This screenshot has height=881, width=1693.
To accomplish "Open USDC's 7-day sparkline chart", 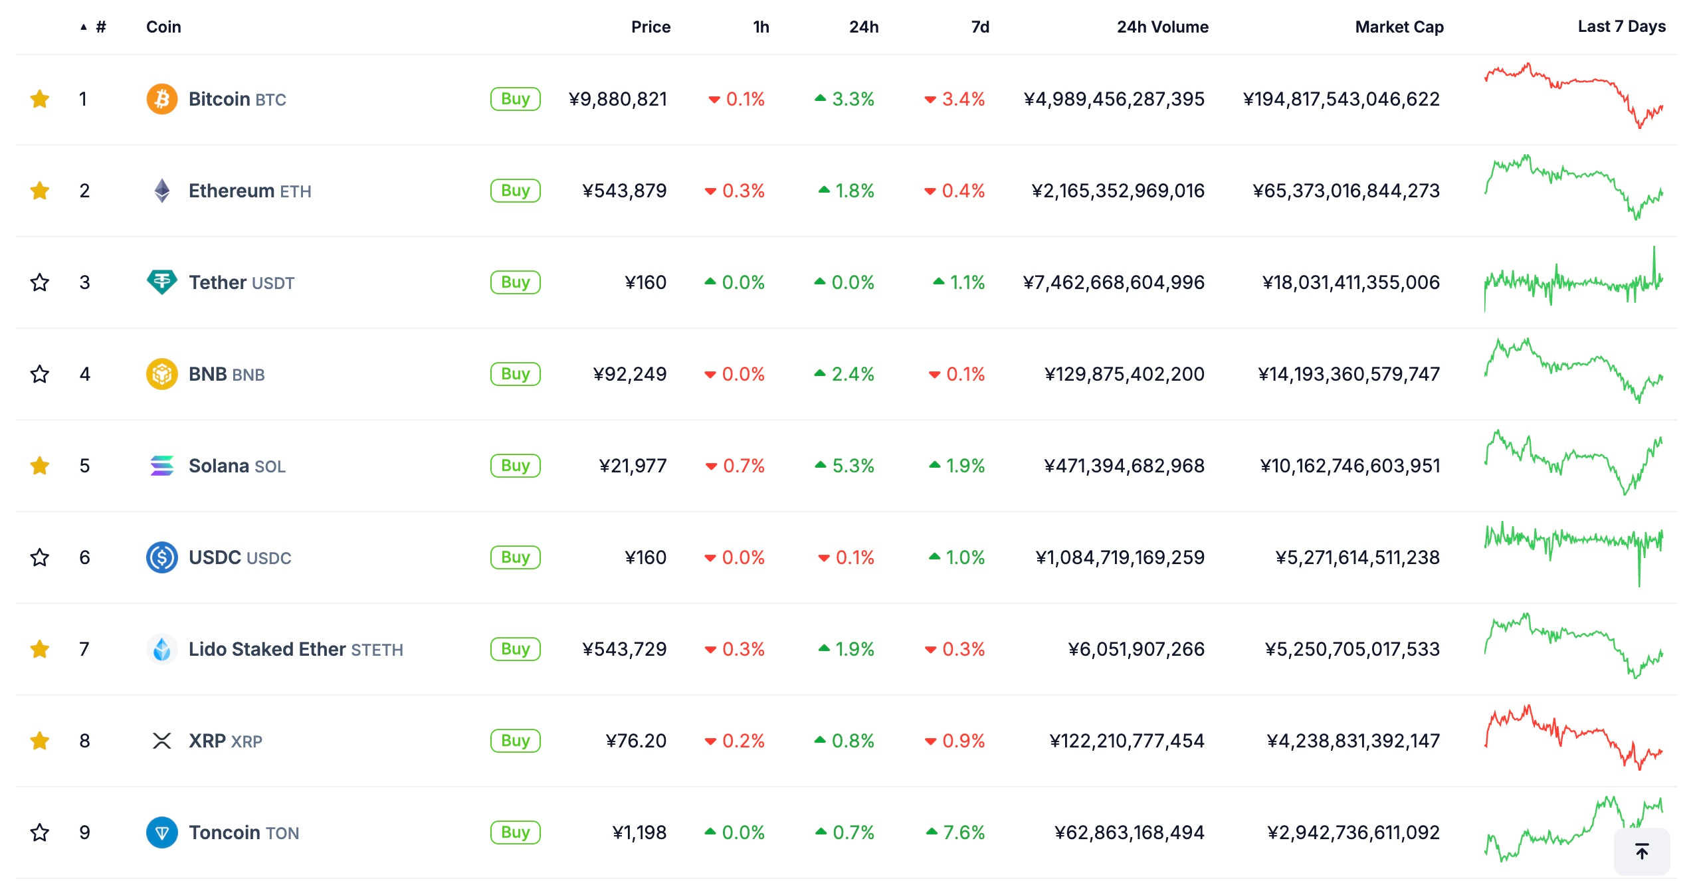I will pyautogui.click(x=1574, y=554).
